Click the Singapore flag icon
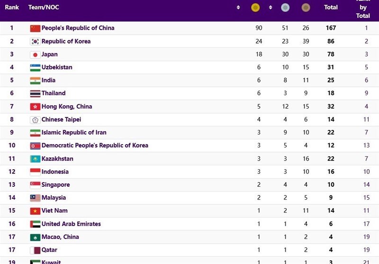 (35, 185)
